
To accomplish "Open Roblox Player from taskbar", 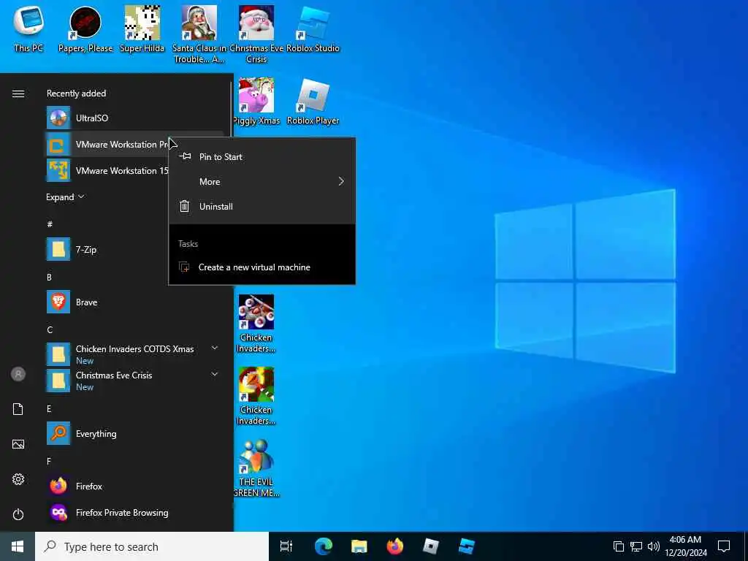I will 431,546.
